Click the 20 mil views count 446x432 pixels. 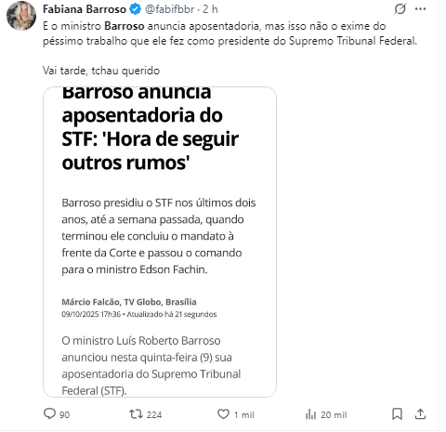[334, 414]
